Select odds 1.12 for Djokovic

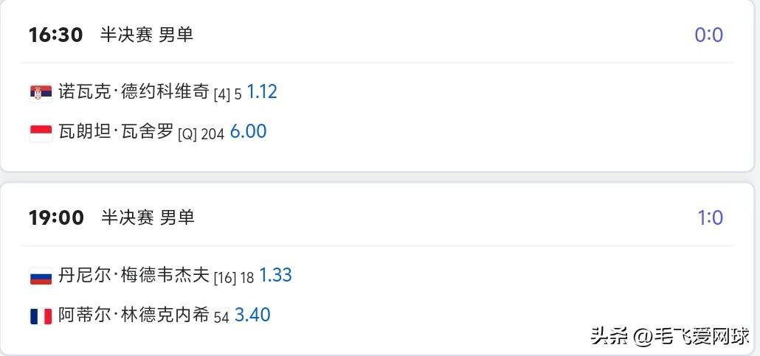[x=262, y=92]
